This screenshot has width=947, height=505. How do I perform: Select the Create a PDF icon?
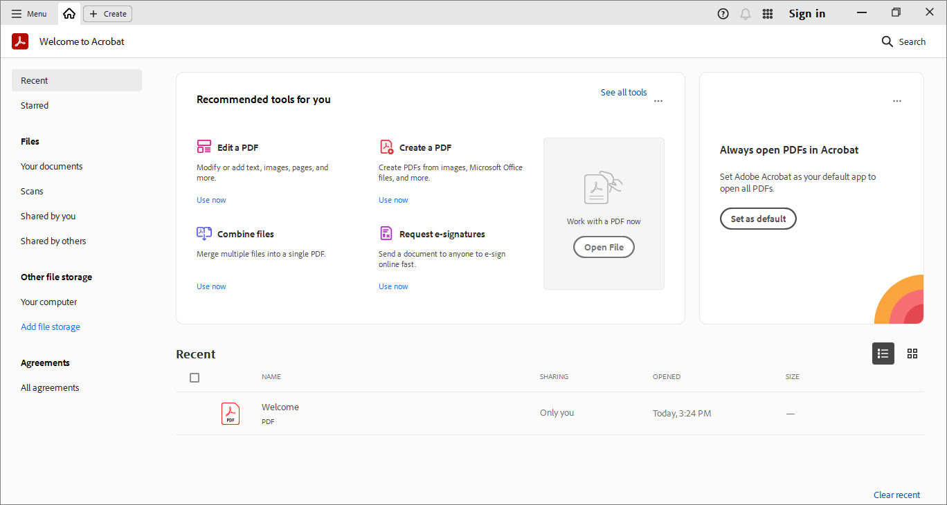point(386,146)
